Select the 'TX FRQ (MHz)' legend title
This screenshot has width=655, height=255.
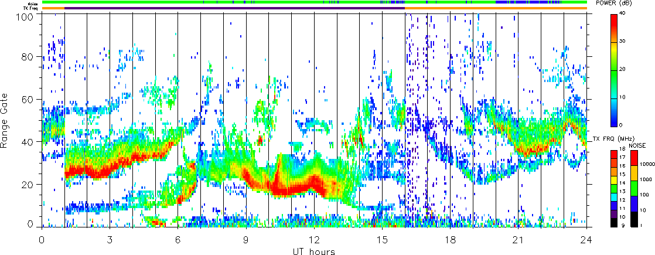[x=613, y=139]
